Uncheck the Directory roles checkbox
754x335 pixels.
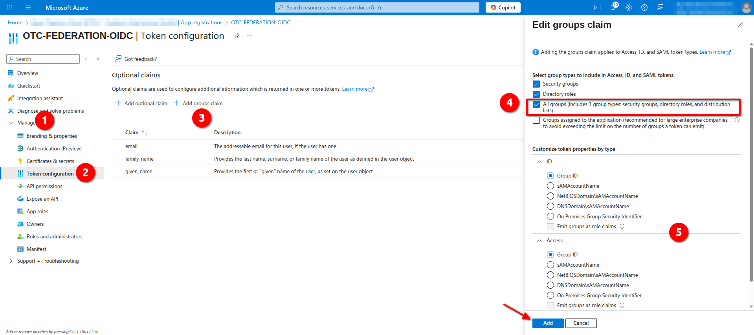pos(536,94)
